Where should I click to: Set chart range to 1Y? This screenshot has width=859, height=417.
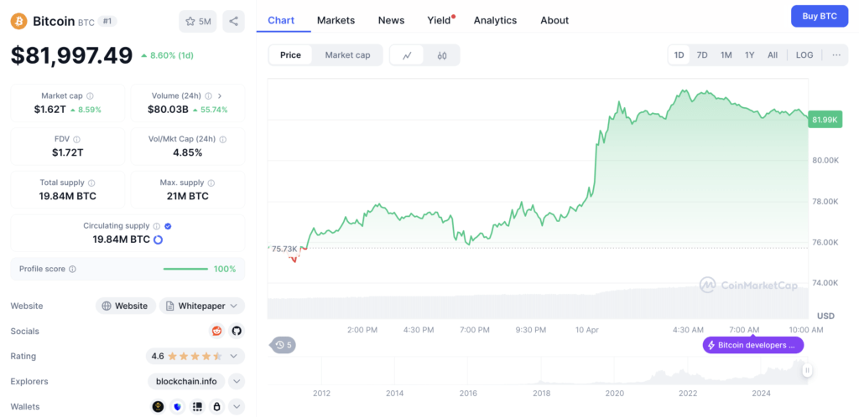(x=749, y=55)
